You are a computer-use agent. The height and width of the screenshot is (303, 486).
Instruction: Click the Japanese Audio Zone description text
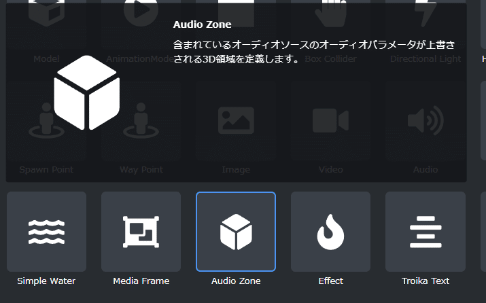point(313,52)
